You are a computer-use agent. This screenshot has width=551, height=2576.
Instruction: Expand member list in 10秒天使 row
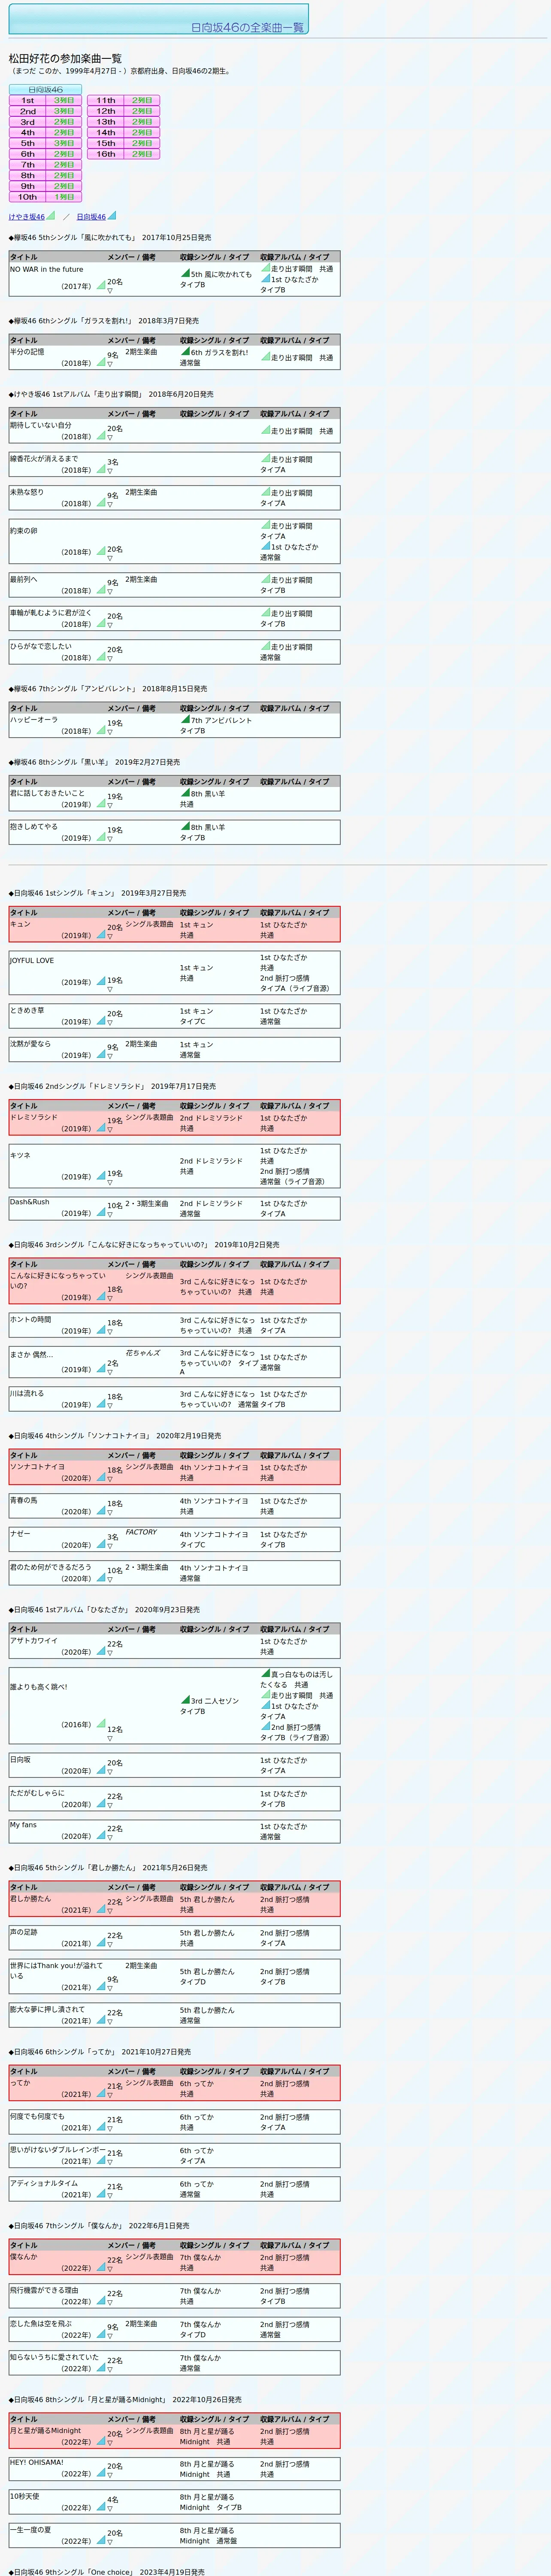[x=110, y=2509]
